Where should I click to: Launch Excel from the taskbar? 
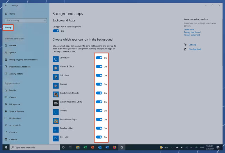[x=85, y=147]
